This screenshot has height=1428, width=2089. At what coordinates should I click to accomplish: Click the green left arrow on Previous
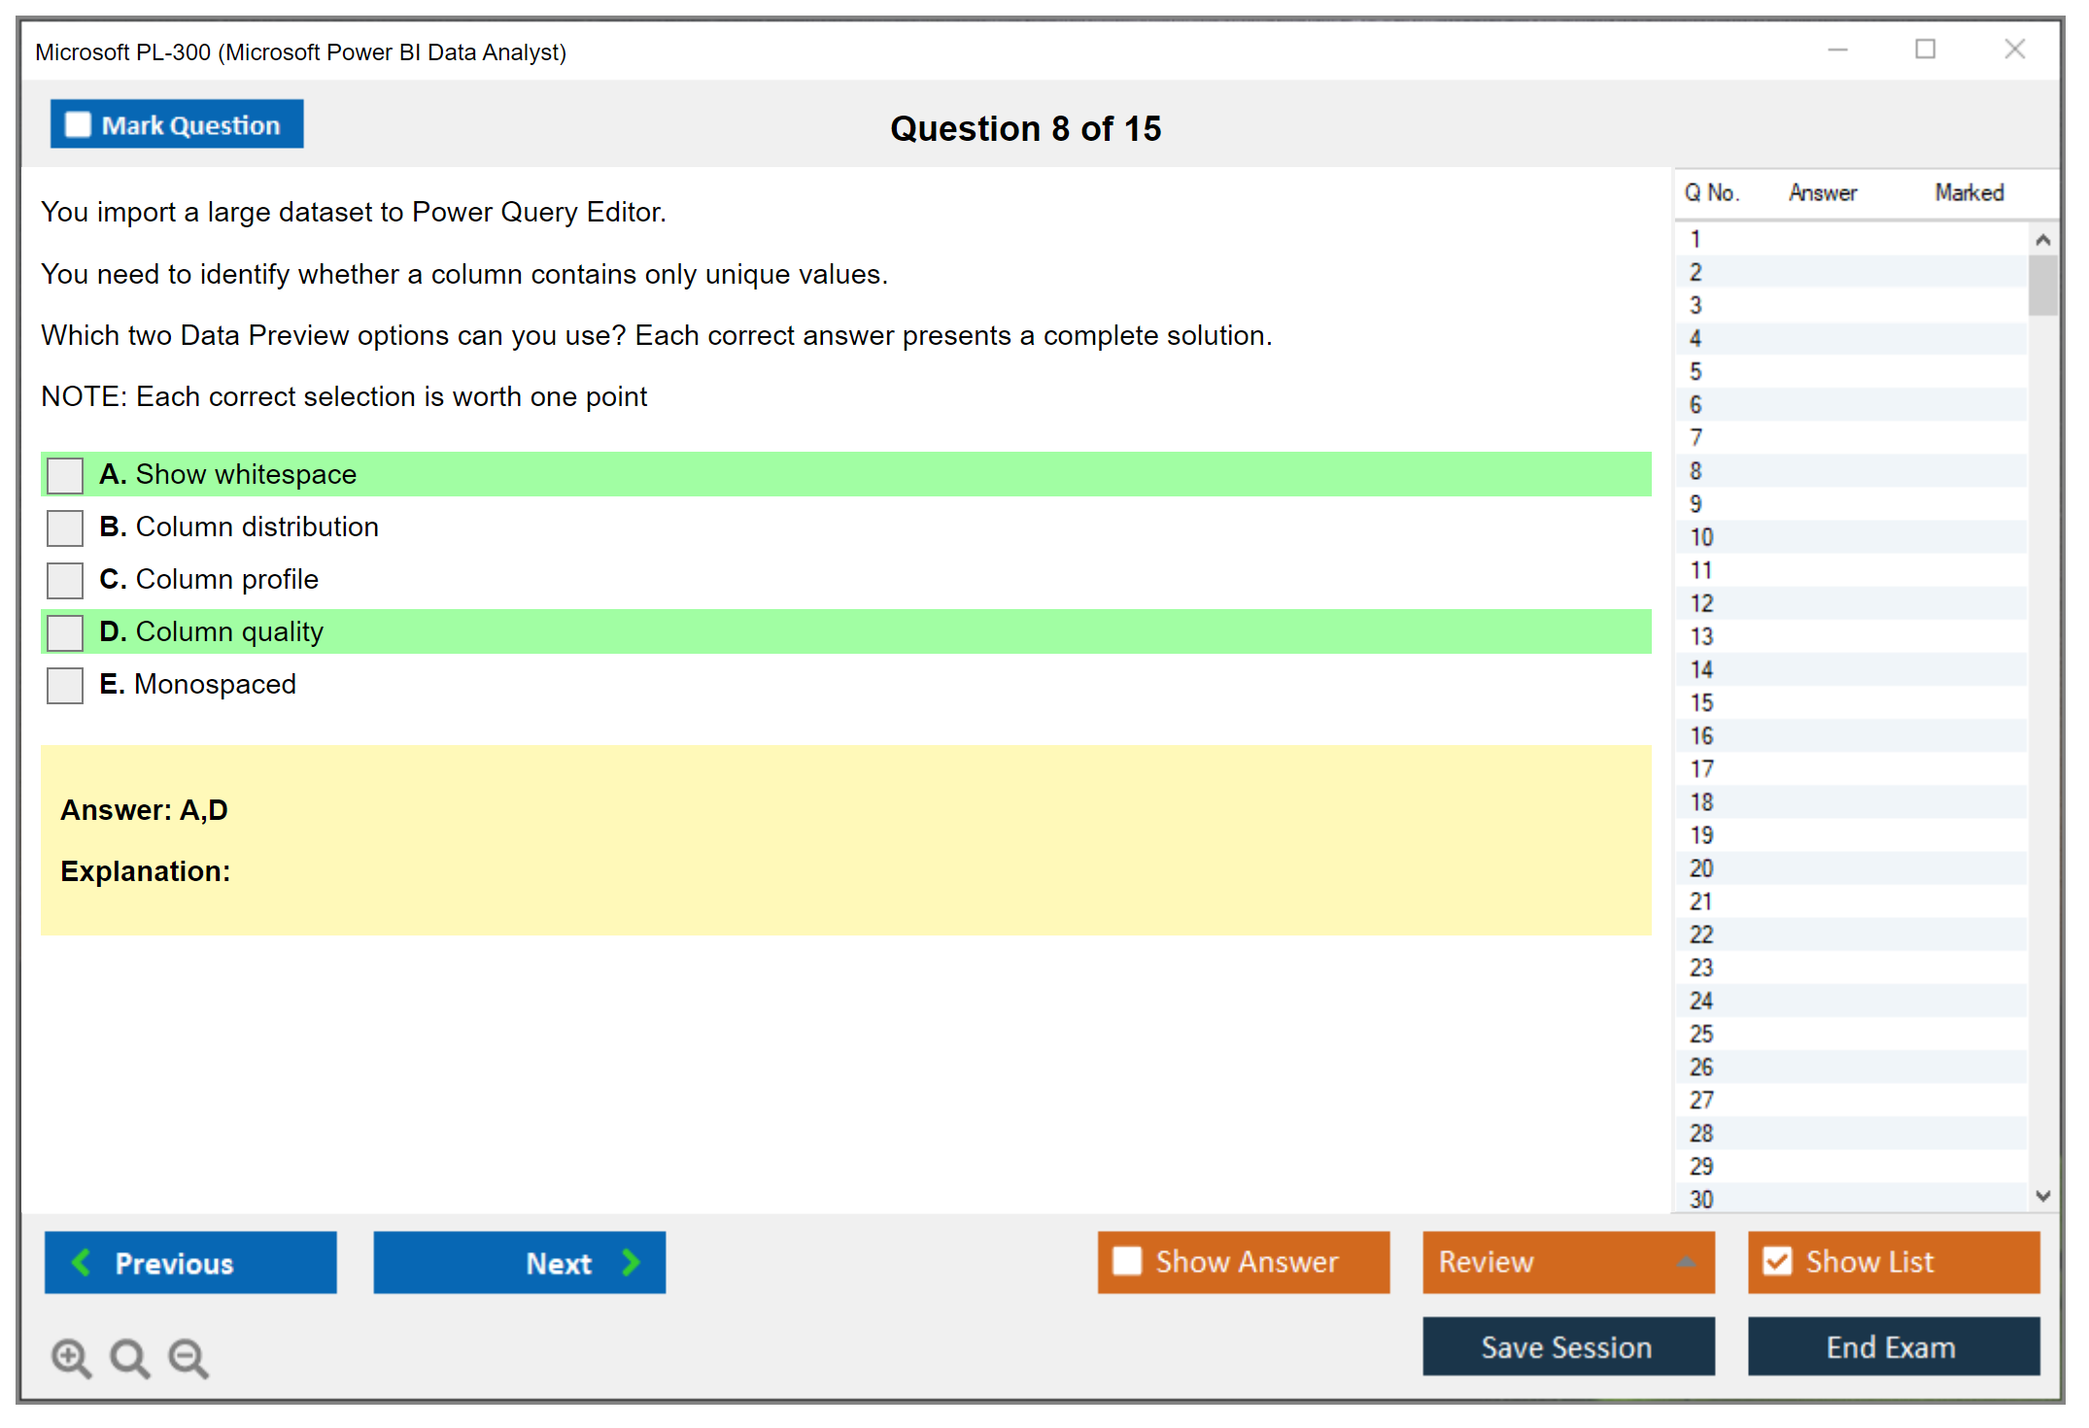(x=82, y=1262)
